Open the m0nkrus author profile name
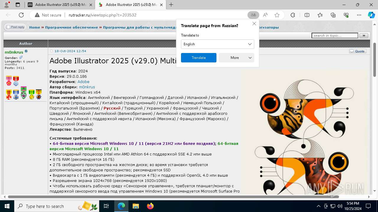The width and height of the screenshot is (378, 212). (14, 52)
